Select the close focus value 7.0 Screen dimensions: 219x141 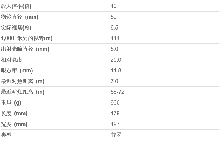coord(114,81)
